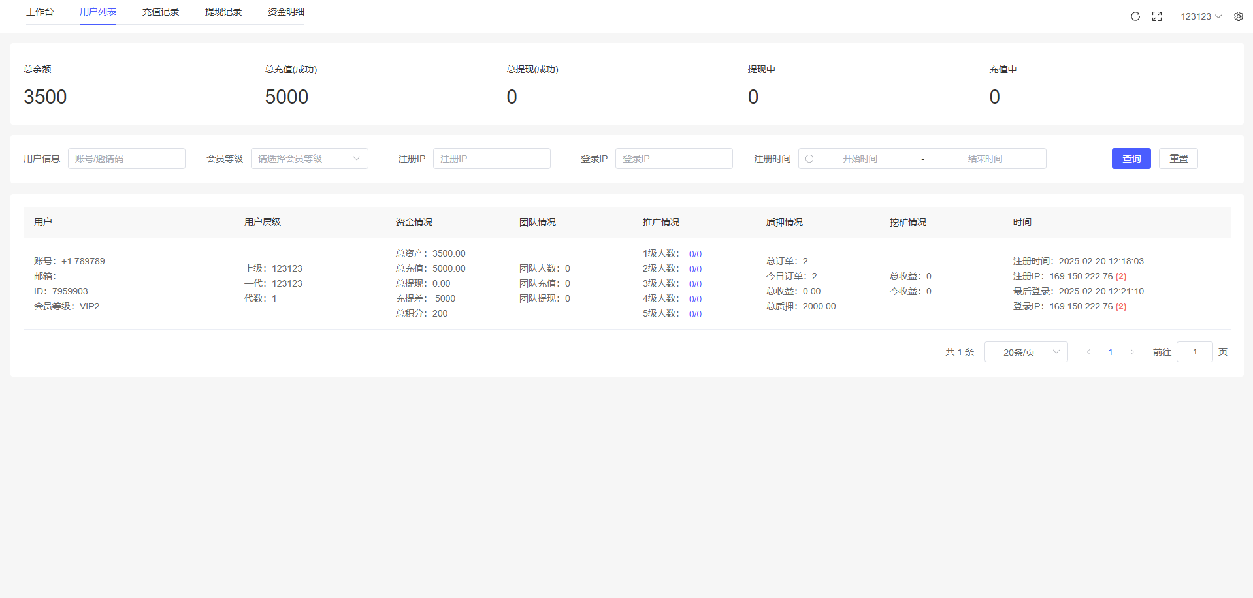Click the 结束时间 end date field
The height and width of the screenshot is (598, 1253).
(x=984, y=159)
